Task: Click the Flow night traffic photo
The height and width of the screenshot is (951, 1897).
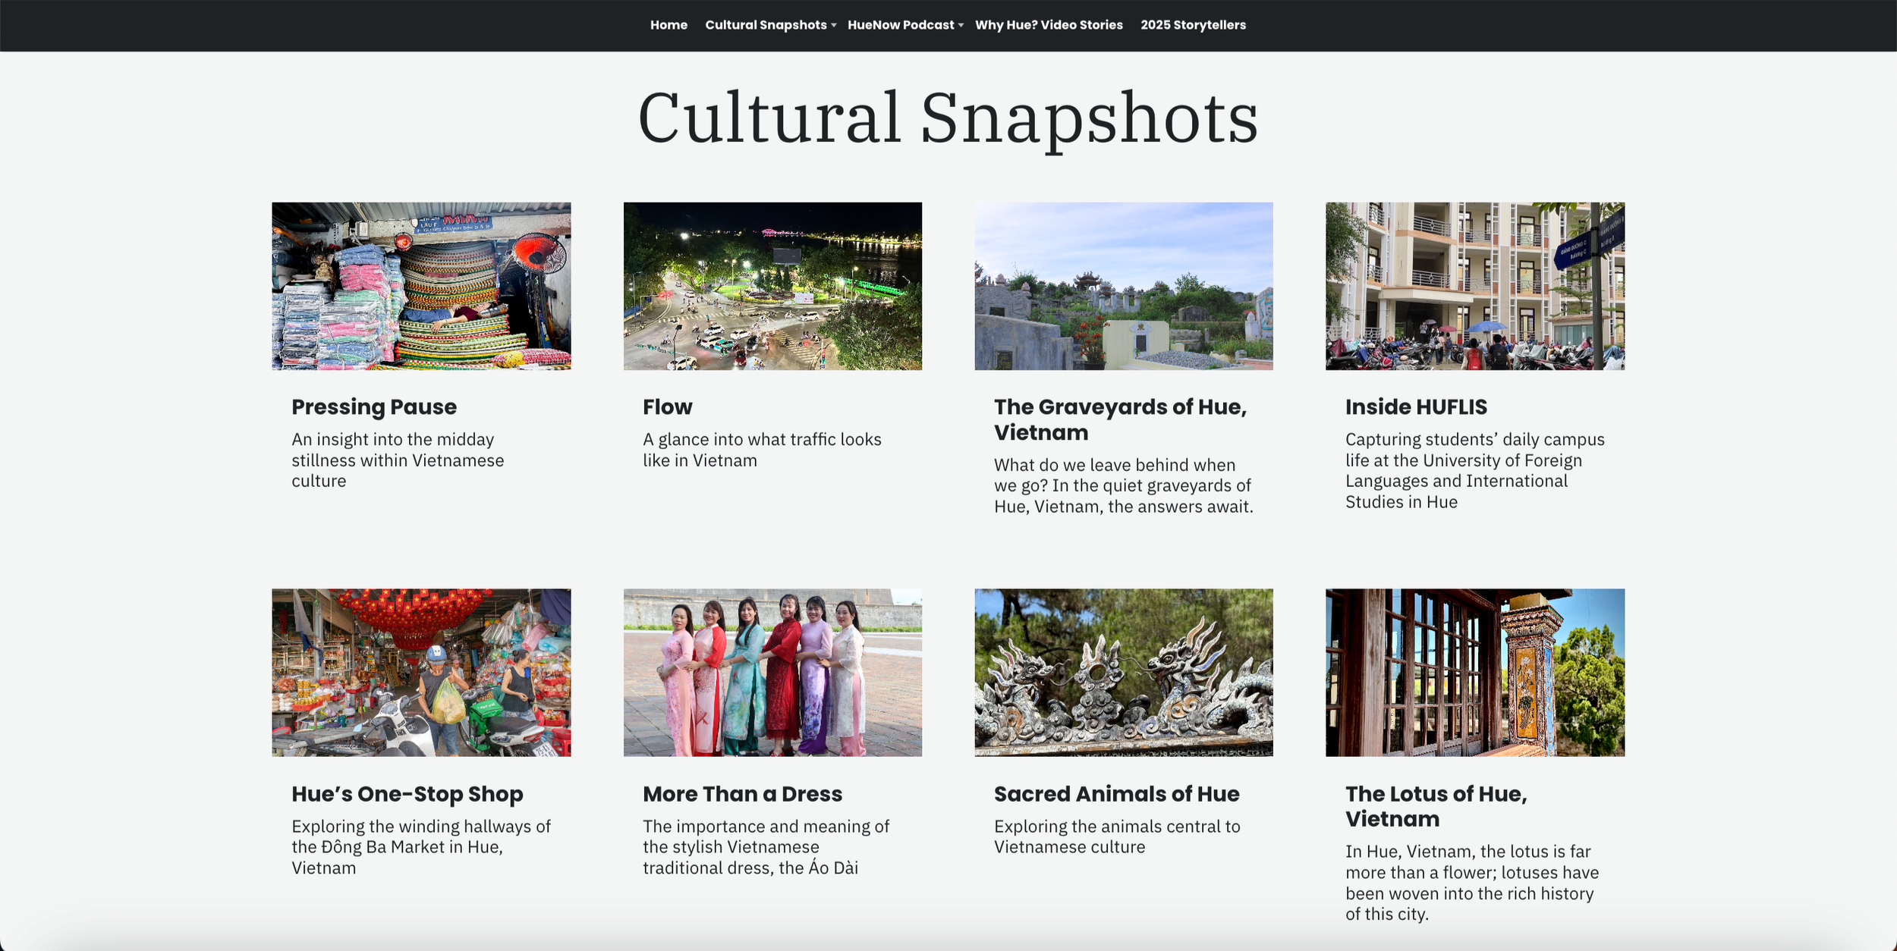Action: pyautogui.click(x=772, y=286)
